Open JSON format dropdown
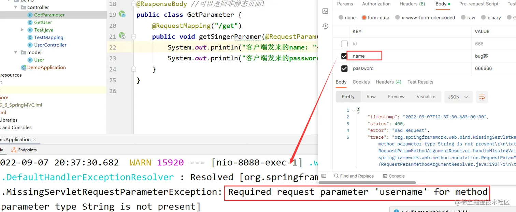The height and width of the screenshot is (212, 516). click(x=458, y=97)
